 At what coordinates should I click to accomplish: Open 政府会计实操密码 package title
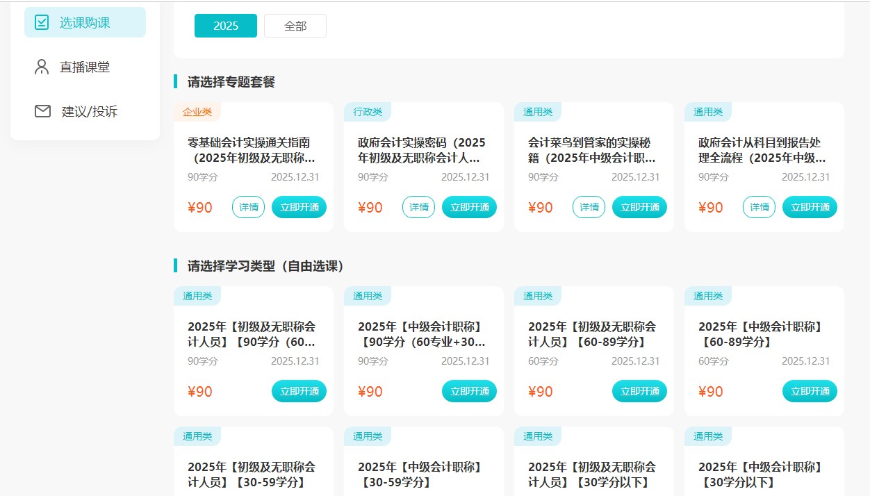click(x=422, y=150)
